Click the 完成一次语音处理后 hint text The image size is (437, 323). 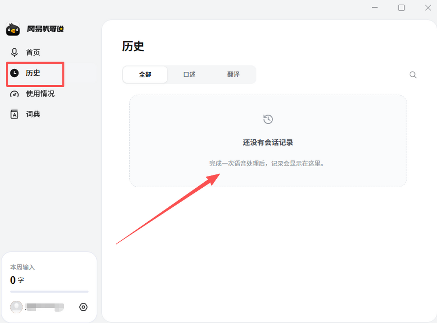click(267, 163)
